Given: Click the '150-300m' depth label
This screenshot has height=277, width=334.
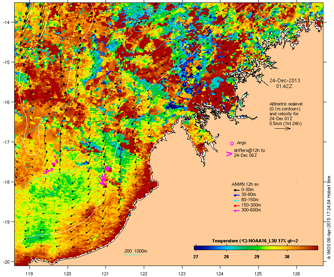Looking at the screenshot, I should [x=251, y=205].
